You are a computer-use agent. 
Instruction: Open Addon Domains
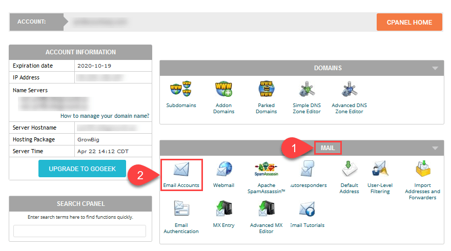click(223, 97)
